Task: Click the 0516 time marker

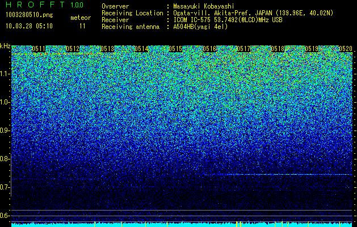Action: click(209, 49)
